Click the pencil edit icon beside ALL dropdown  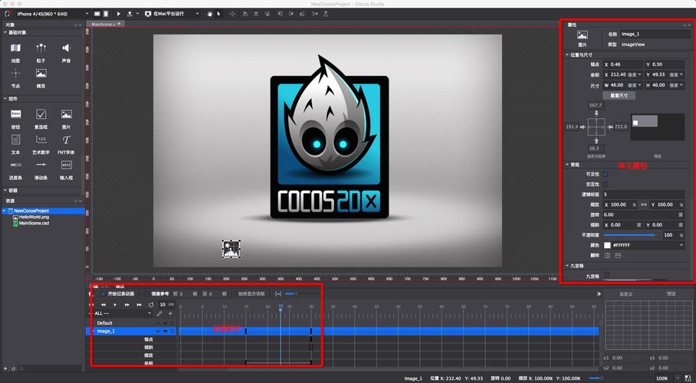click(159, 314)
